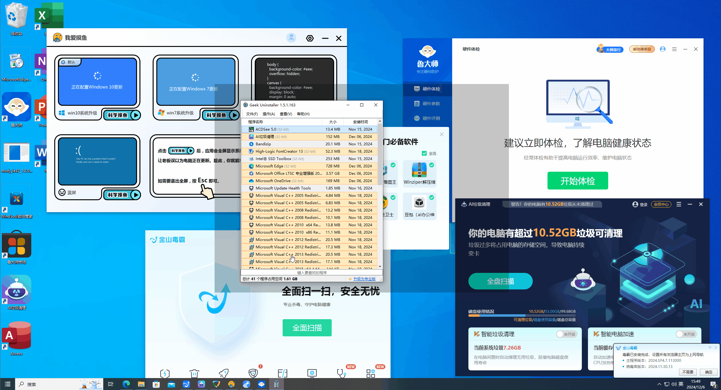Select High-Logic FontCreator 13 row
Image resolution: width=721 pixels, height=390 pixels.
[309, 151]
